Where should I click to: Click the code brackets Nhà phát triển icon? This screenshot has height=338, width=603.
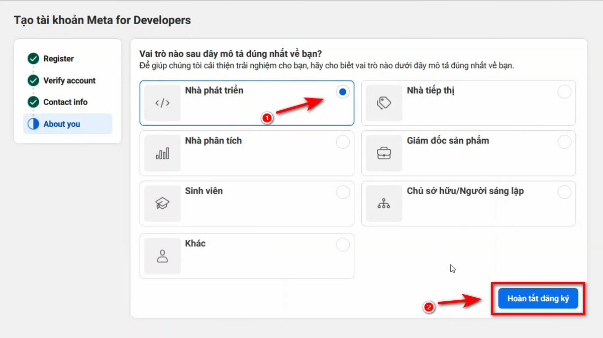pos(162,103)
